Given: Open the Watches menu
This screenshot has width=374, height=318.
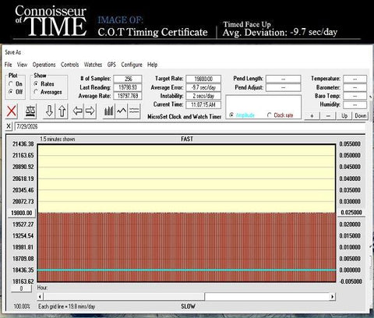Looking at the screenshot, I should coord(93,65).
